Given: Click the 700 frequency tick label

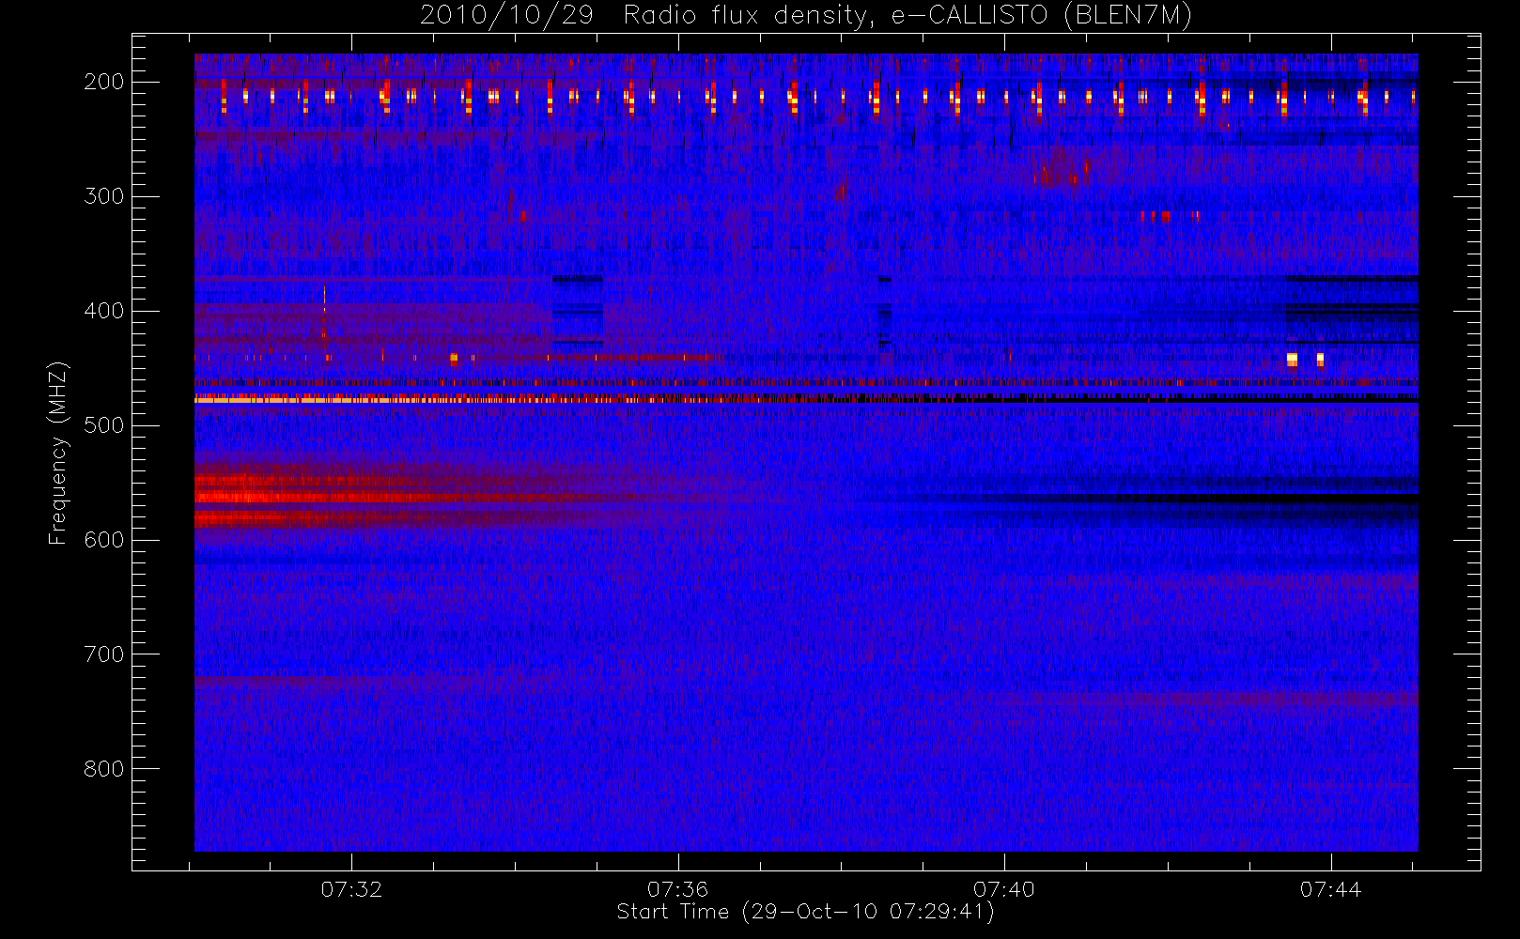Looking at the screenshot, I should click(104, 654).
